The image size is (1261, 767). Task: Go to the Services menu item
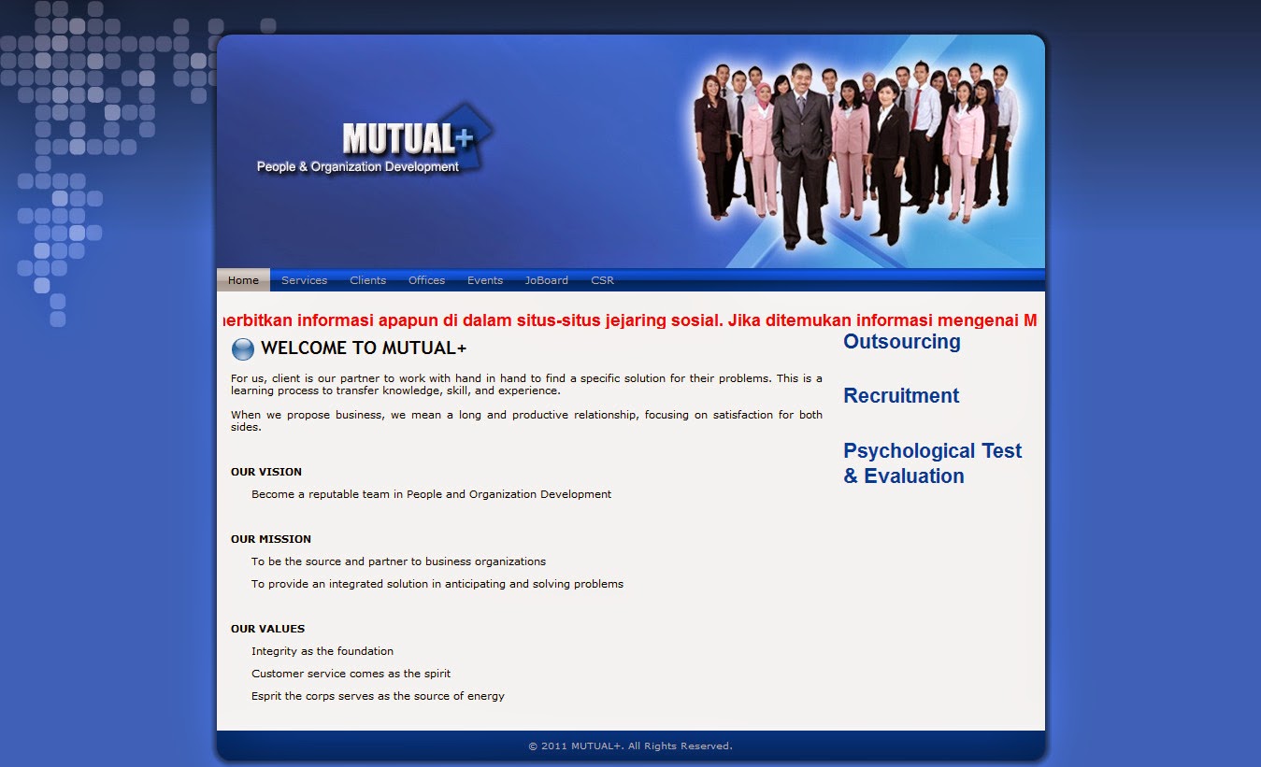tap(304, 280)
